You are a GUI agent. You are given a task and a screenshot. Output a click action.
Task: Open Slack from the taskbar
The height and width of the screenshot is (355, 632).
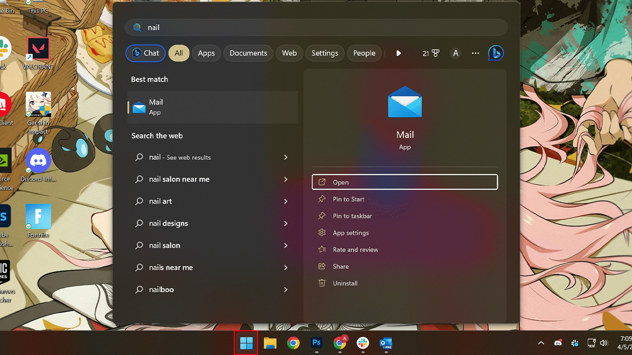[362, 343]
